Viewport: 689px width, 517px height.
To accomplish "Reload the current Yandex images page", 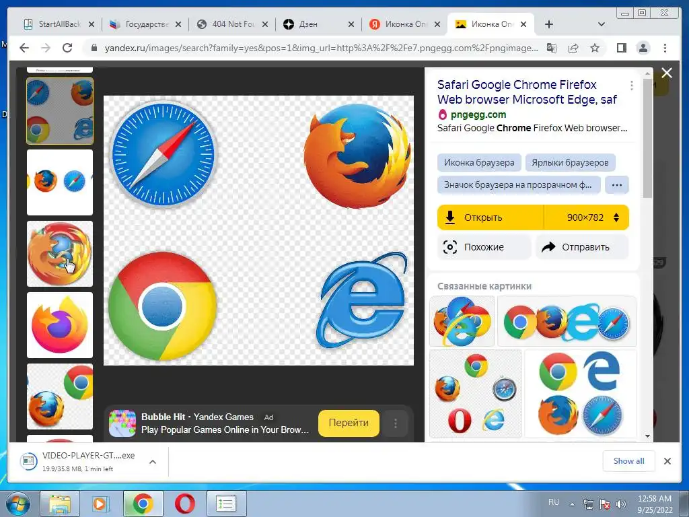I will point(67,48).
